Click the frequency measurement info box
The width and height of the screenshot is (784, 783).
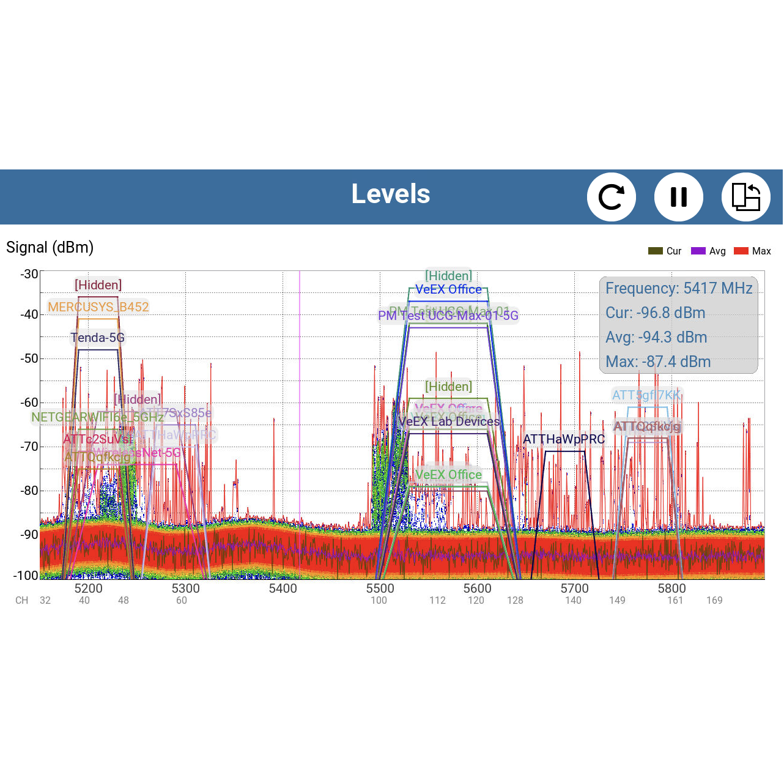tap(679, 325)
